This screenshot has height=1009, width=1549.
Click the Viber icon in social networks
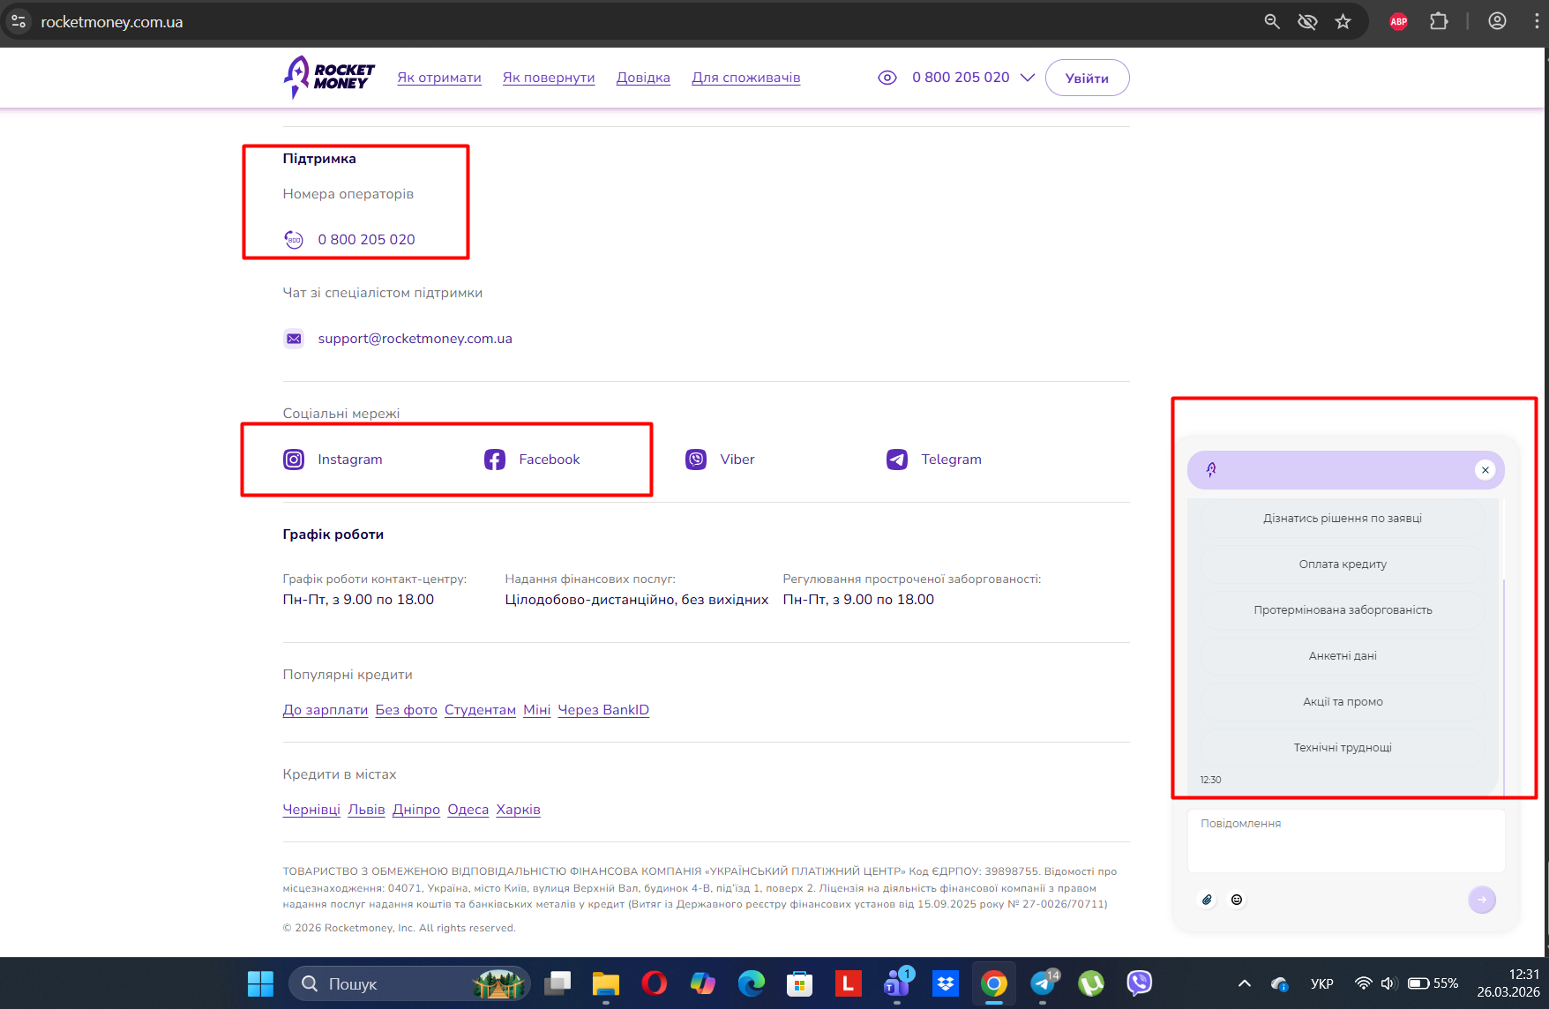click(x=696, y=460)
